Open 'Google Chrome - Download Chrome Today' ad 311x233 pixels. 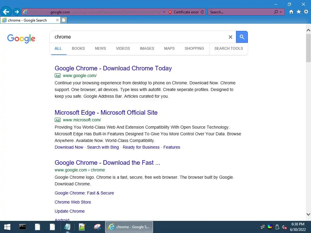pyautogui.click(x=113, y=68)
